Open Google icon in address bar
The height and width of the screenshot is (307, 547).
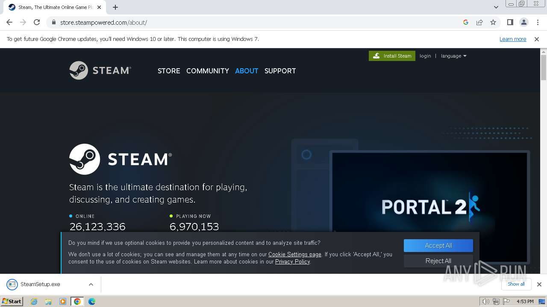[466, 22]
